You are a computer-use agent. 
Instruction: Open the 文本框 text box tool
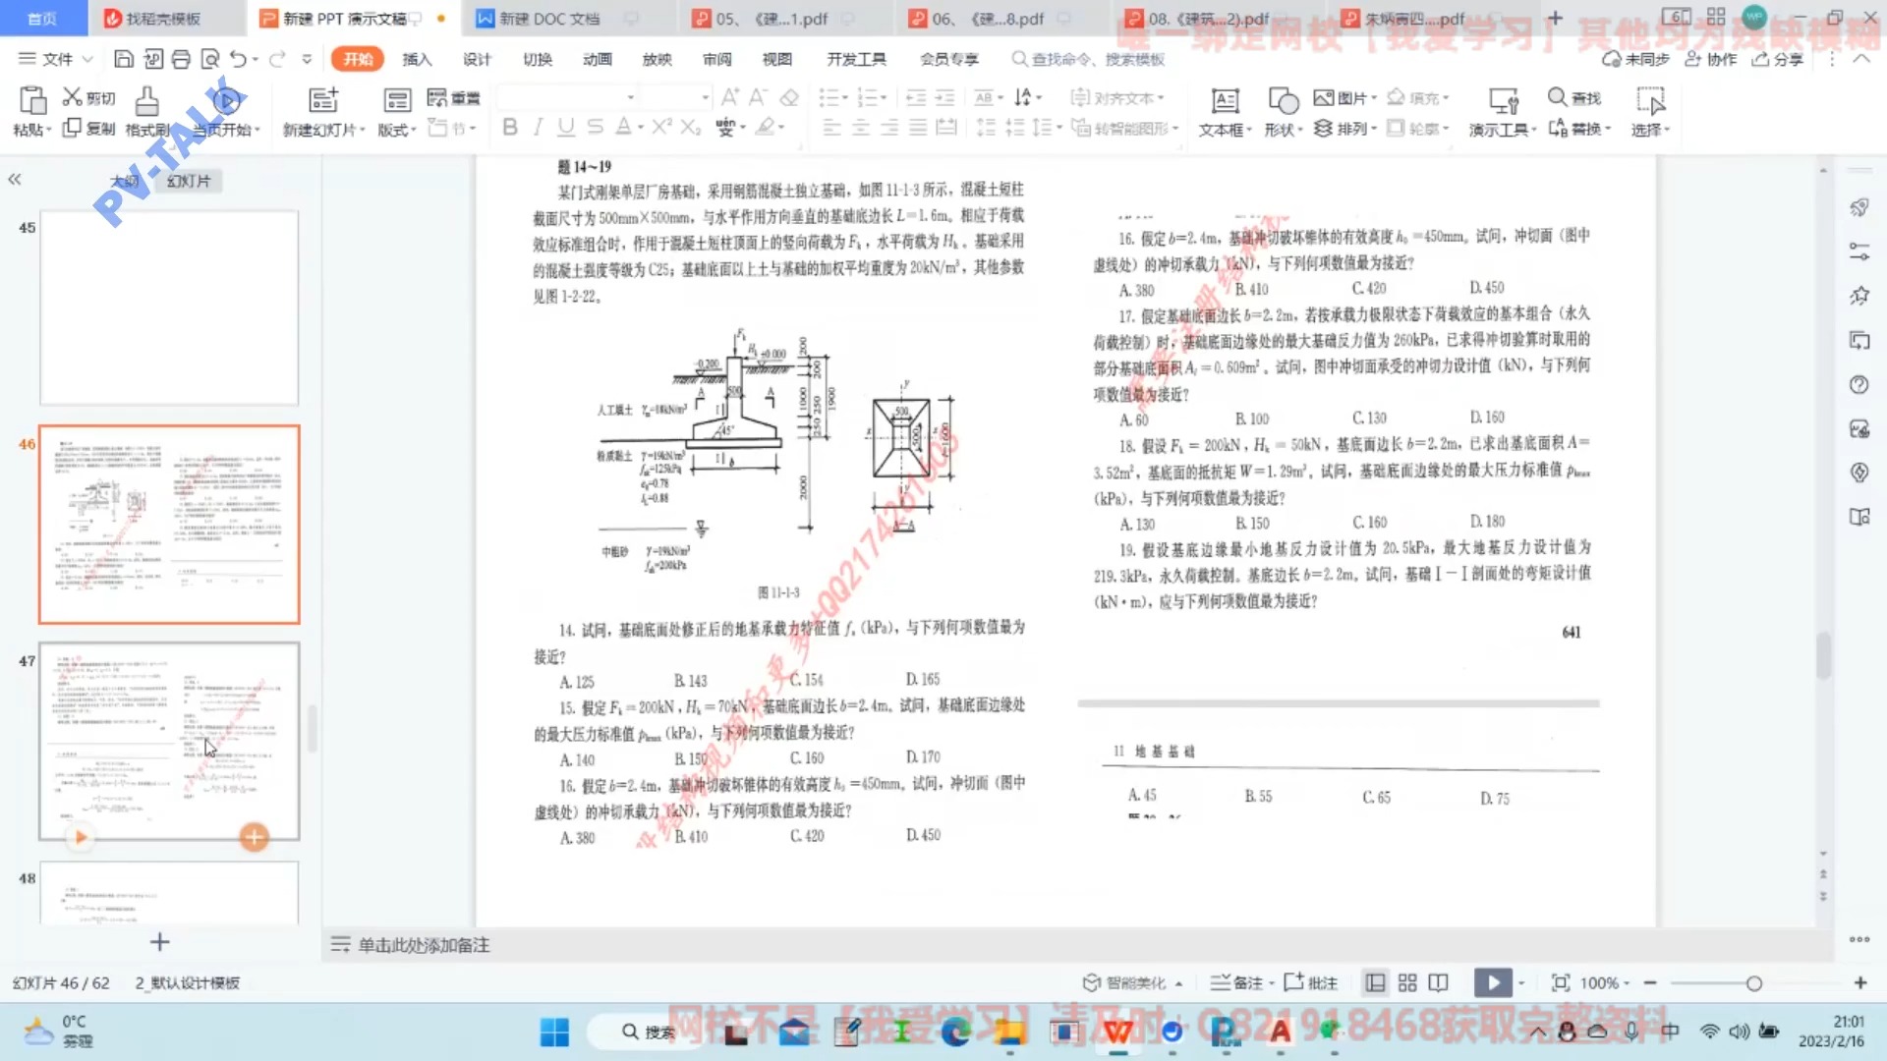coord(1222,111)
